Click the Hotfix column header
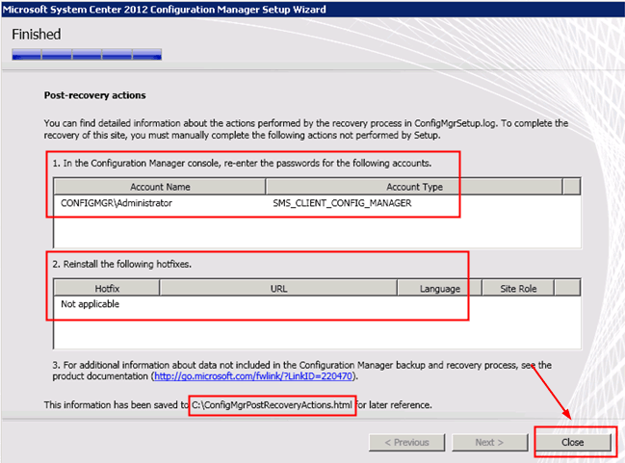Viewport: 625px width, 463px height. pos(107,288)
